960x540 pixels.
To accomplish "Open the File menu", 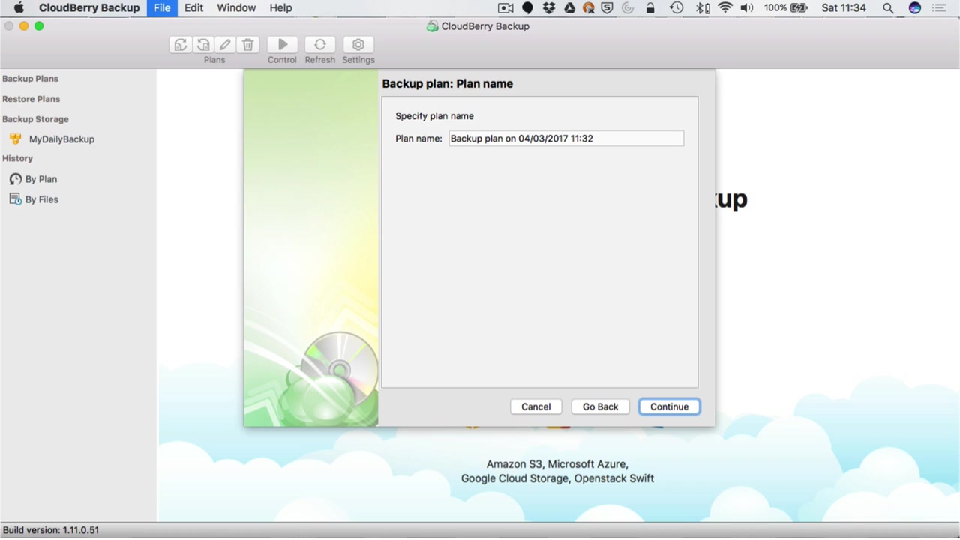I will (x=162, y=8).
